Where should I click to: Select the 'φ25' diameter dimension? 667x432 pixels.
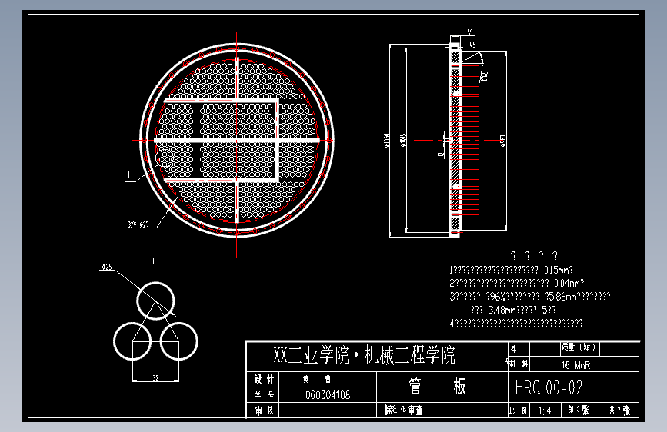(107, 267)
